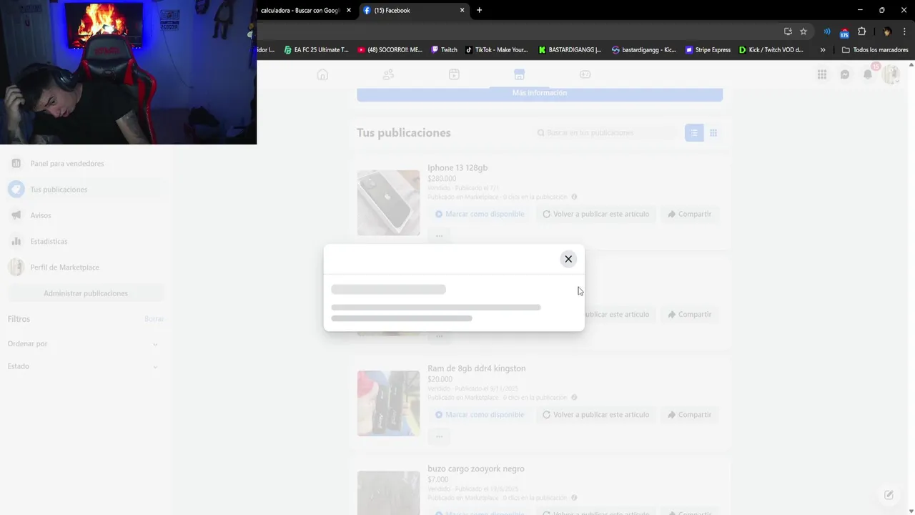
Task: Open the Chrome profile avatar
Action: click(x=887, y=31)
